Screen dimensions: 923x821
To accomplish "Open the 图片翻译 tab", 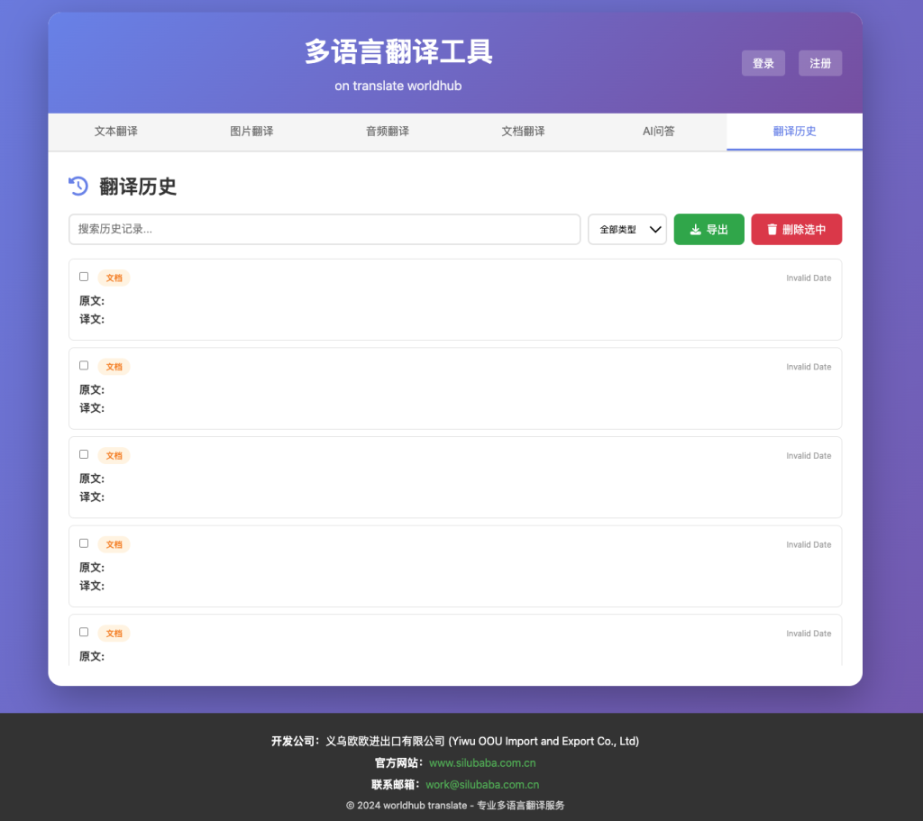I will click(251, 132).
